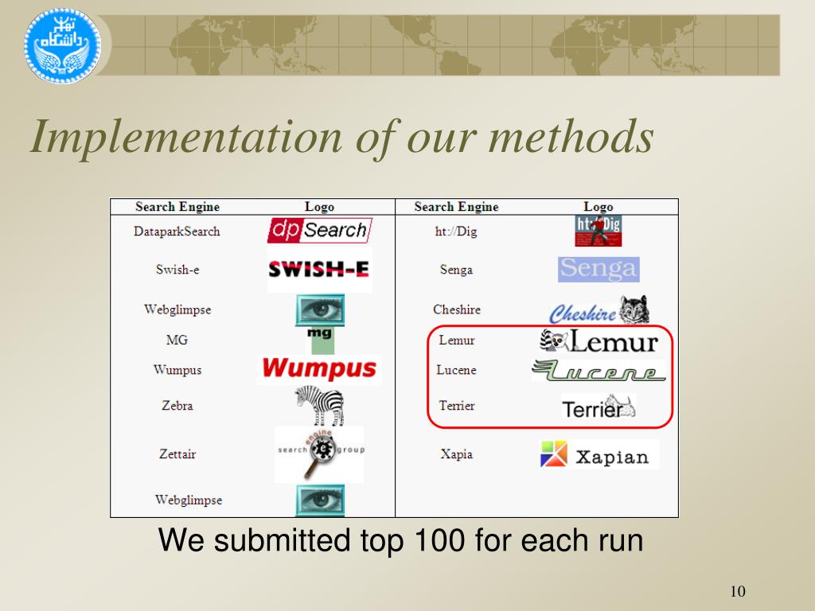
Task: Click the Terrier dog logo
Action: (599, 407)
